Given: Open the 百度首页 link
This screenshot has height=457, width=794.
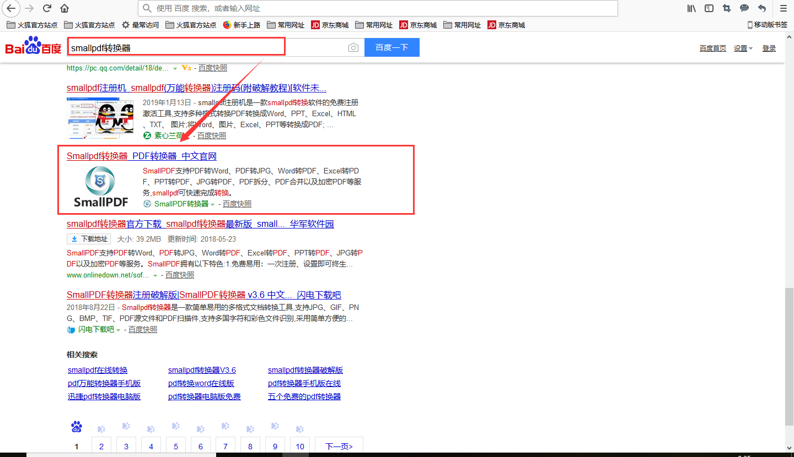Looking at the screenshot, I should click(x=713, y=48).
